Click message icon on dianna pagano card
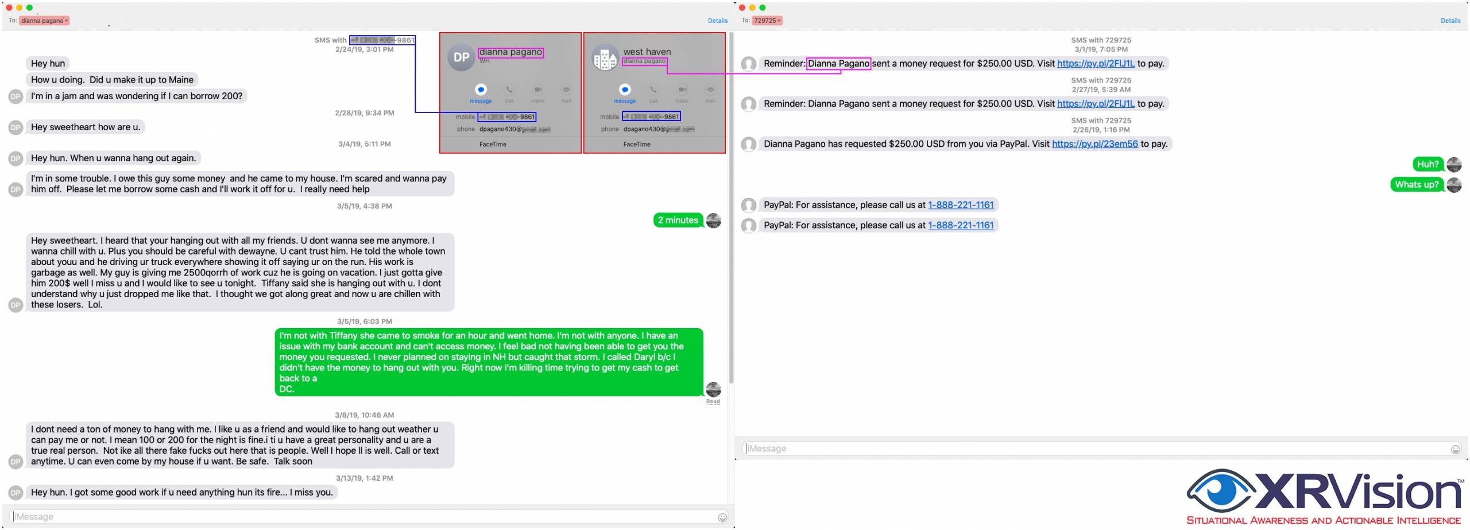The image size is (1470, 530). point(481,90)
